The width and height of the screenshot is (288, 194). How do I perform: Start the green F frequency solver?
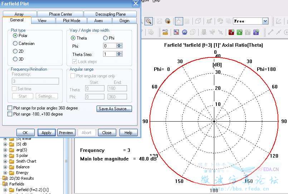[x=240, y=32]
